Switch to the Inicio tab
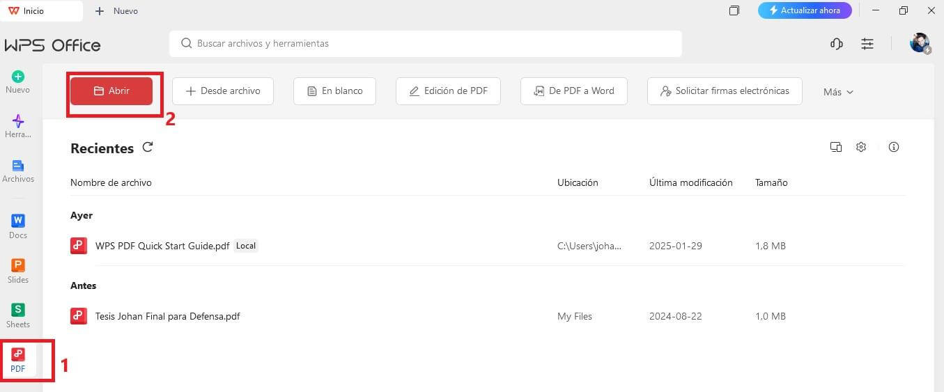 [41, 10]
